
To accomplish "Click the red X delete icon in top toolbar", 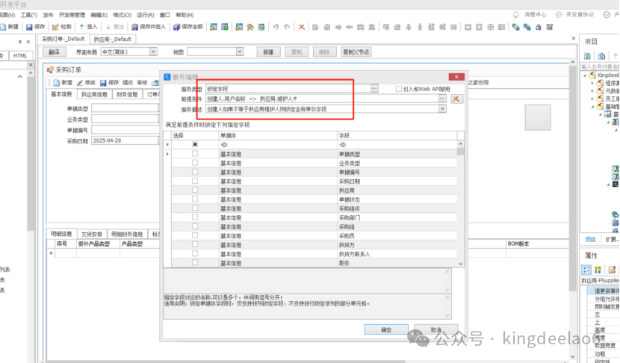I will pyautogui.click(x=301, y=27).
